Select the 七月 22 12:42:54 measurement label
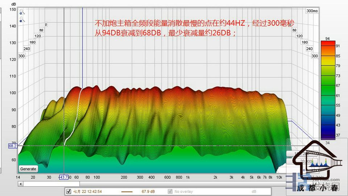The height and width of the screenshot is (196, 348). pyautogui.click(x=88, y=192)
